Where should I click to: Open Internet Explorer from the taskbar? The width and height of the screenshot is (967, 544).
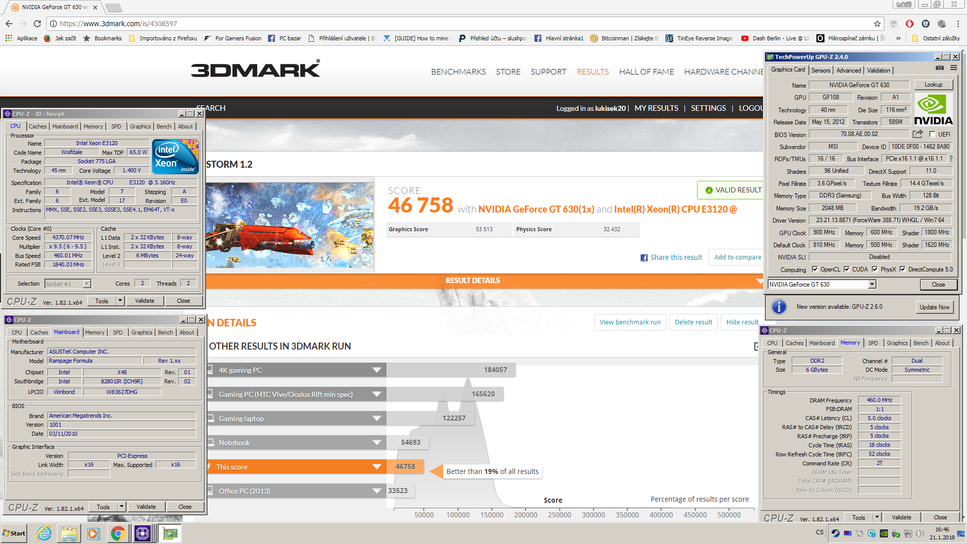click(44, 533)
